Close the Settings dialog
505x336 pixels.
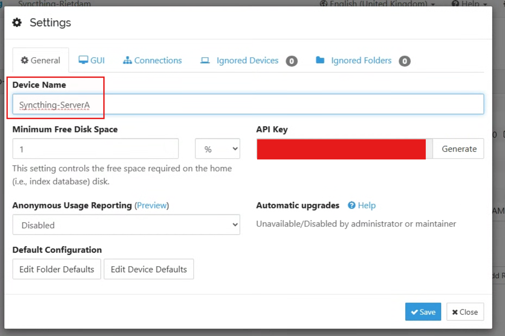coord(465,312)
